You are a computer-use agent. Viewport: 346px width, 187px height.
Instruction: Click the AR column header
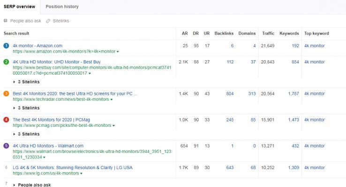point(185,34)
